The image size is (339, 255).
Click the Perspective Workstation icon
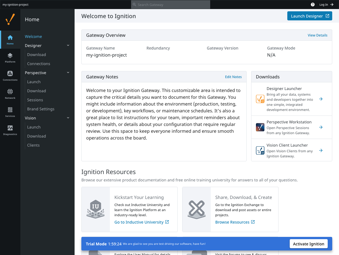pyautogui.click(x=260, y=127)
